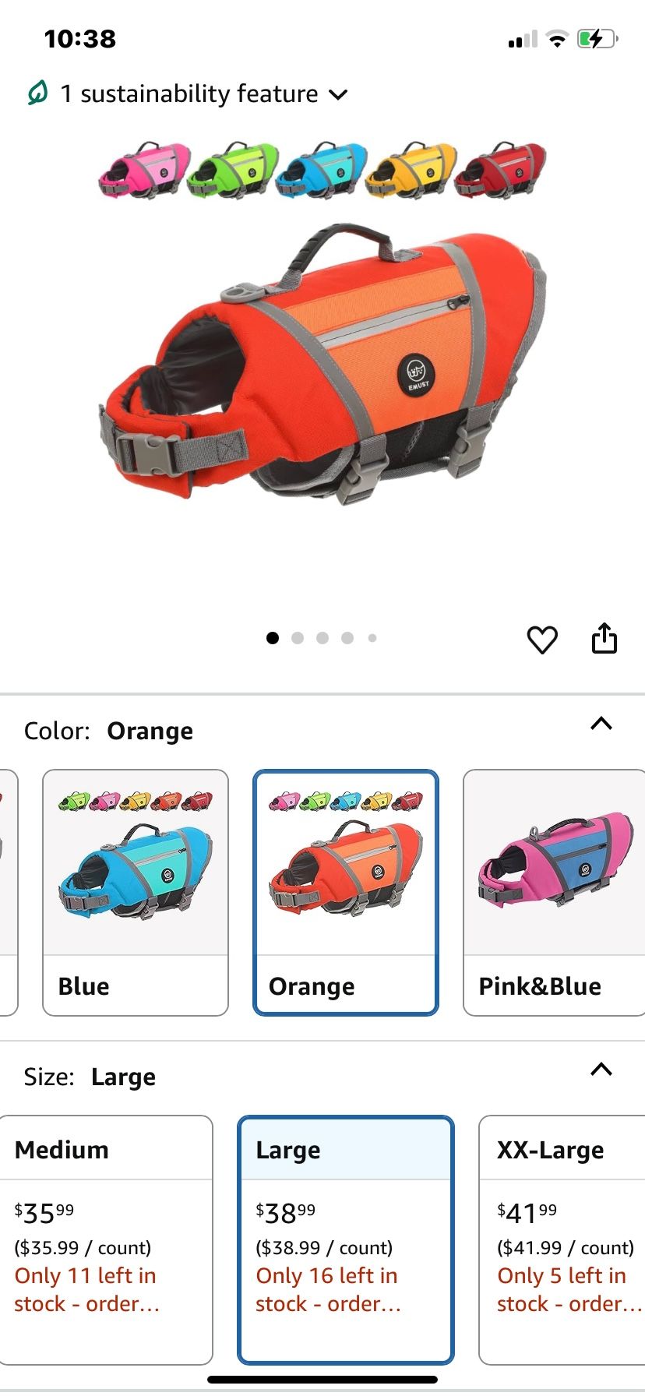The height and width of the screenshot is (1396, 645).
Task: Open '1 sustainability feature' link
Action: click(189, 93)
